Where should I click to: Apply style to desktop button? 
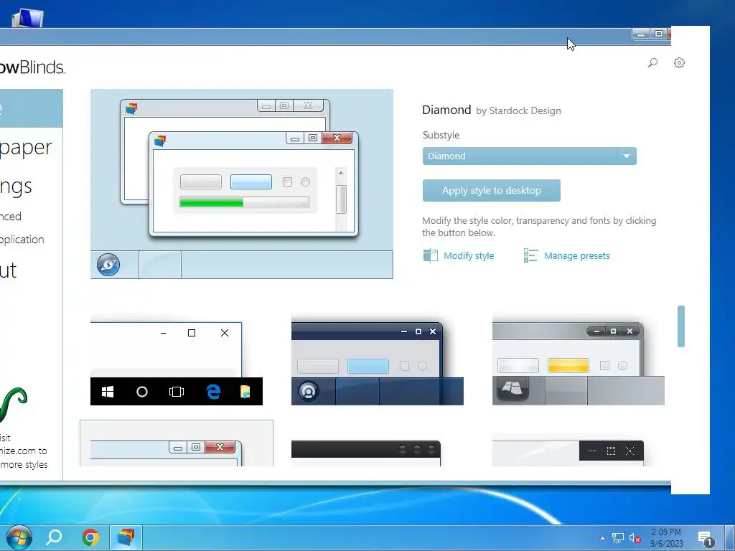[x=491, y=190]
